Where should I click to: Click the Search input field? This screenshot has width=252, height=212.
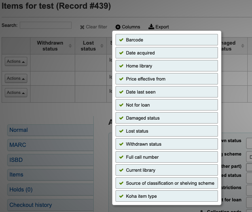point(45,25)
